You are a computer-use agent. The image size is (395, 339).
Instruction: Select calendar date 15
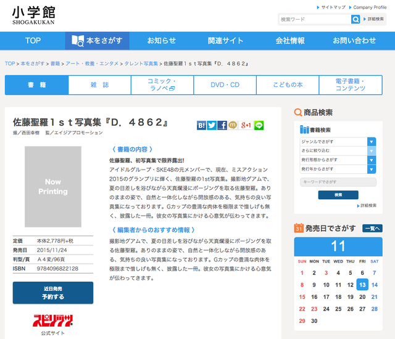(302, 297)
